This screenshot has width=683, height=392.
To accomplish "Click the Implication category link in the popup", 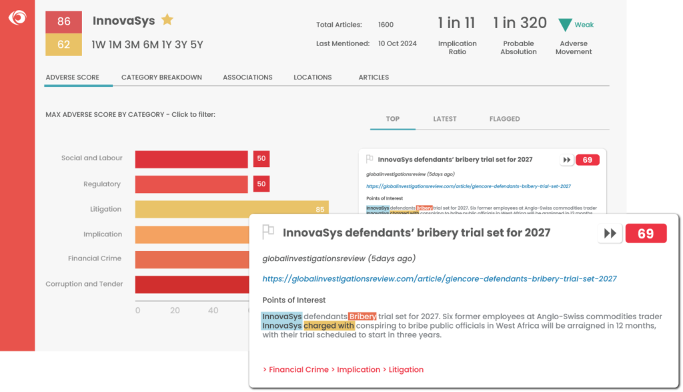I will click(358, 369).
